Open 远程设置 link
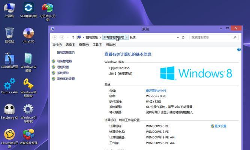 tap(63, 67)
